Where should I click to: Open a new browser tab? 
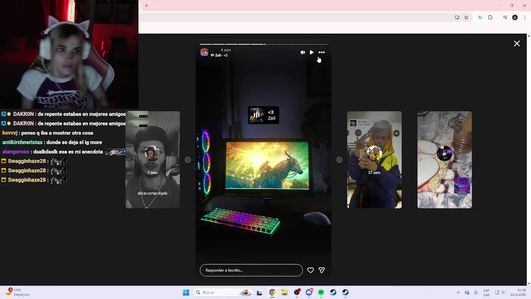tap(146, 6)
